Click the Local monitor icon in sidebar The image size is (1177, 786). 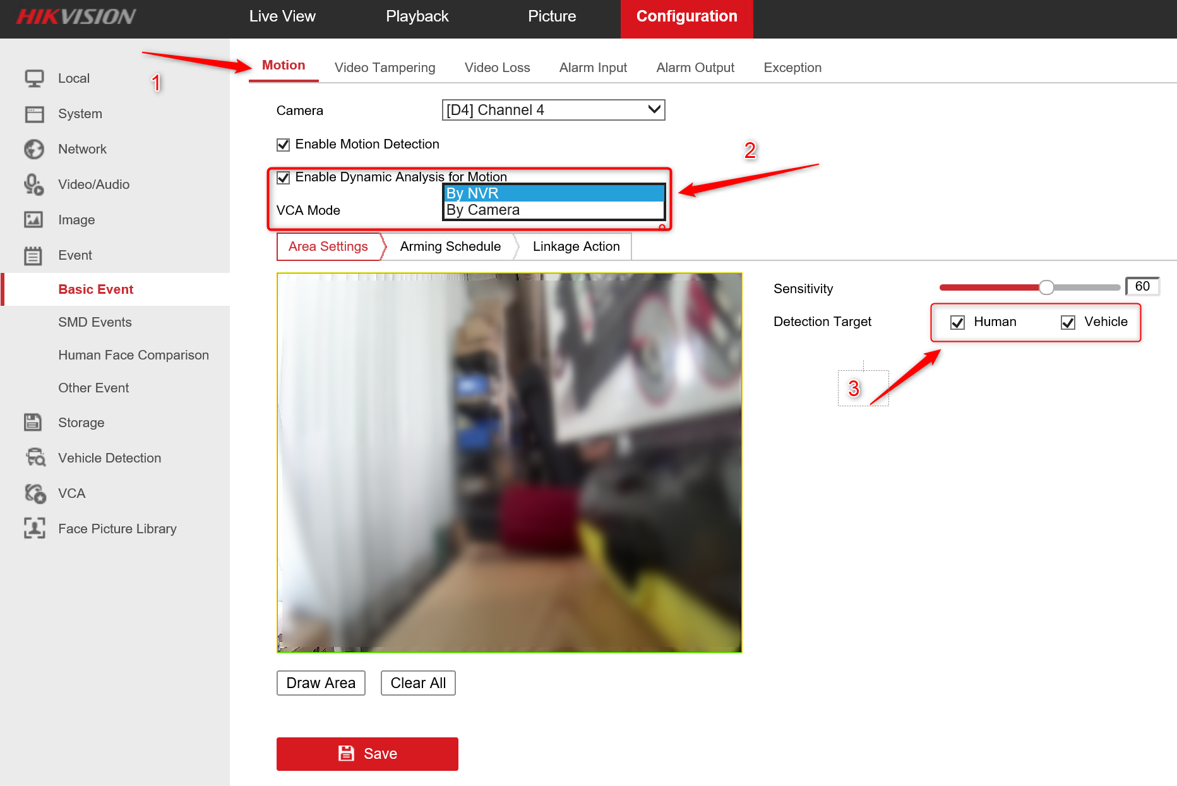[x=34, y=78]
